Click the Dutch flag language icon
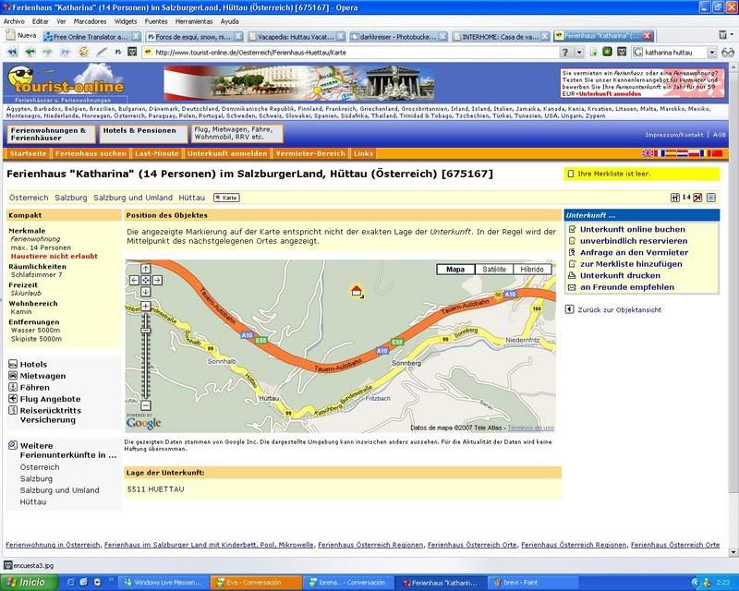This screenshot has height=591, width=739. tap(682, 153)
